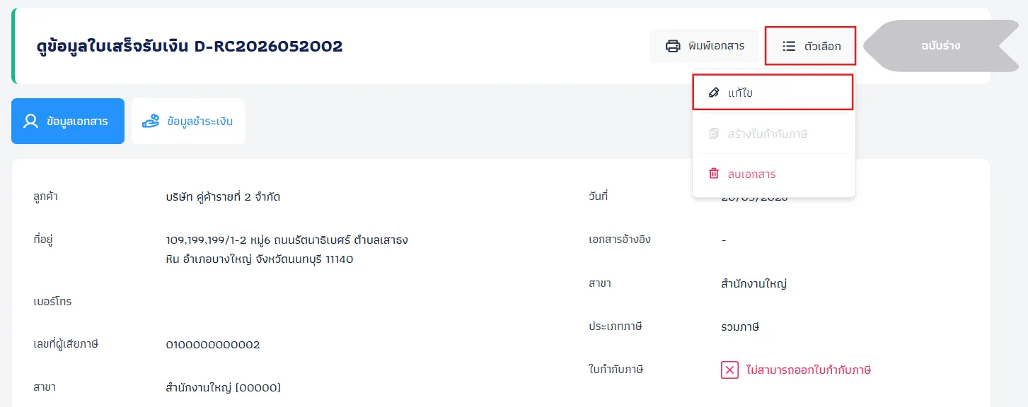Click the ฉบับร่าง draft status ribbon
The height and width of the screenshot is (407, 1028).
coord(939,46)
